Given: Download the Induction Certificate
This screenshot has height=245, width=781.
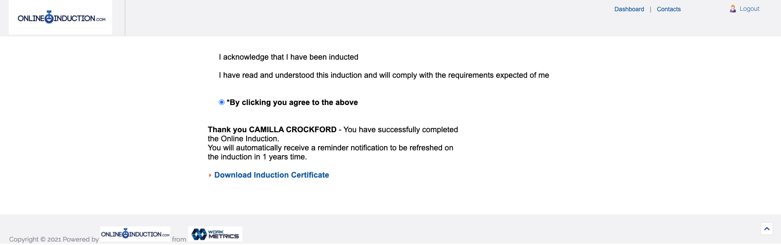Looking at the screenshot, I should (271, 175).
